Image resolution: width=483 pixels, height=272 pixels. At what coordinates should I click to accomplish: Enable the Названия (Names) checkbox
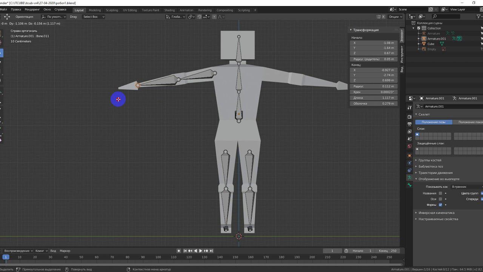pyautogui.click(x=440, y=193)
